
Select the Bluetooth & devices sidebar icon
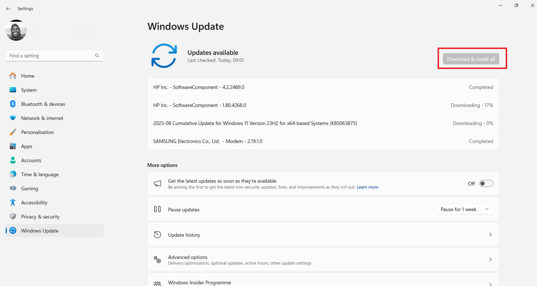pos(13,104)
